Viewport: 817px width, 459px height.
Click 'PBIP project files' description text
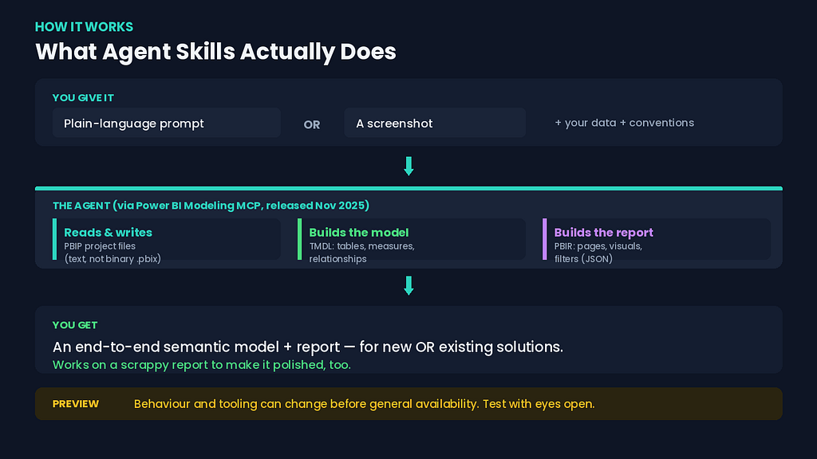100,246
